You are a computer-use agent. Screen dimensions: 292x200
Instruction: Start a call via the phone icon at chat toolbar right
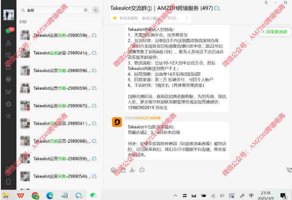tap(289, 170)
